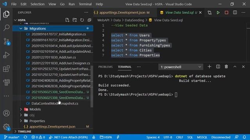Image resolution: width=250 pixels, height=140 pixels.
Task: Click the Disconnected connection status
Action: (221, 137)
